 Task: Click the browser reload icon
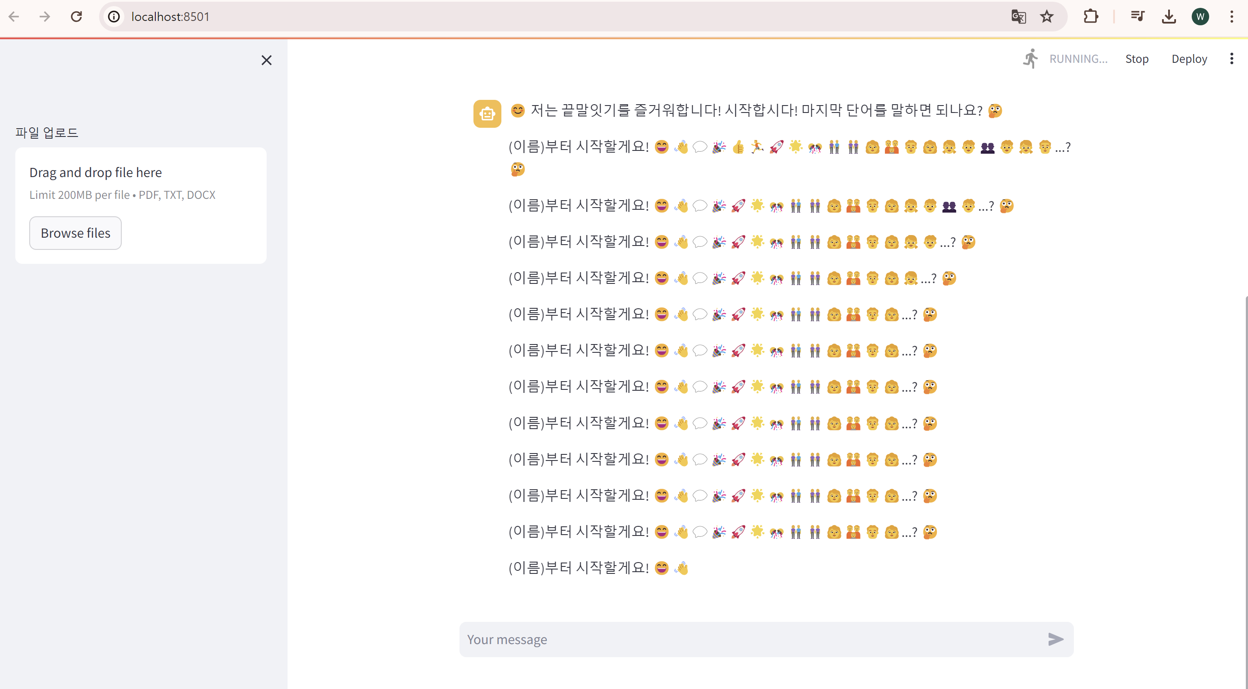coord(76,17)
